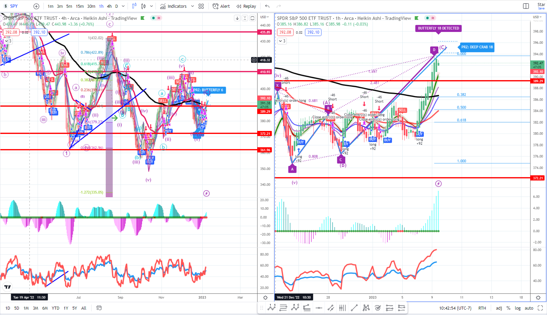
Task: Expand the collapsed indicators legend on left chart
Action: pos(7,41)
